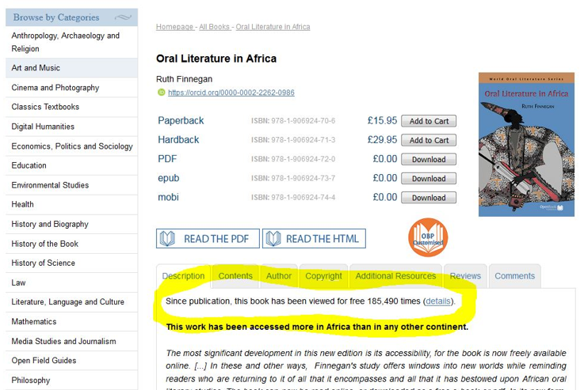Screen dimensions: 584x390
Task: Click the £15.95 paperback price
Action: pos(382,121)
